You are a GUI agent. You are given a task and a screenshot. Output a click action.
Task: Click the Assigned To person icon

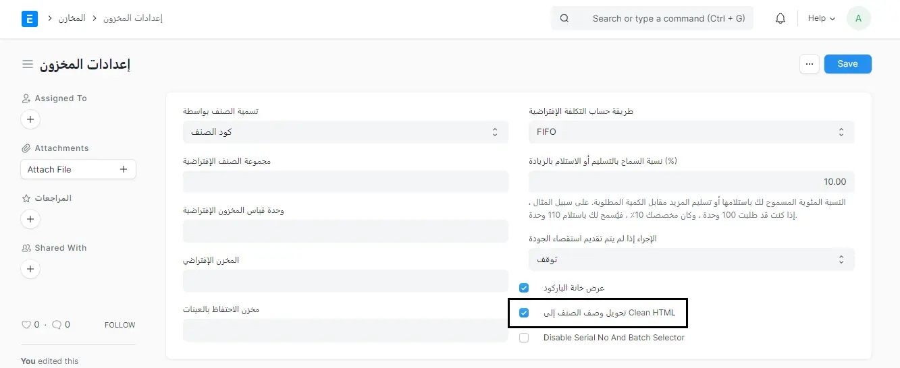coord(26,98)
